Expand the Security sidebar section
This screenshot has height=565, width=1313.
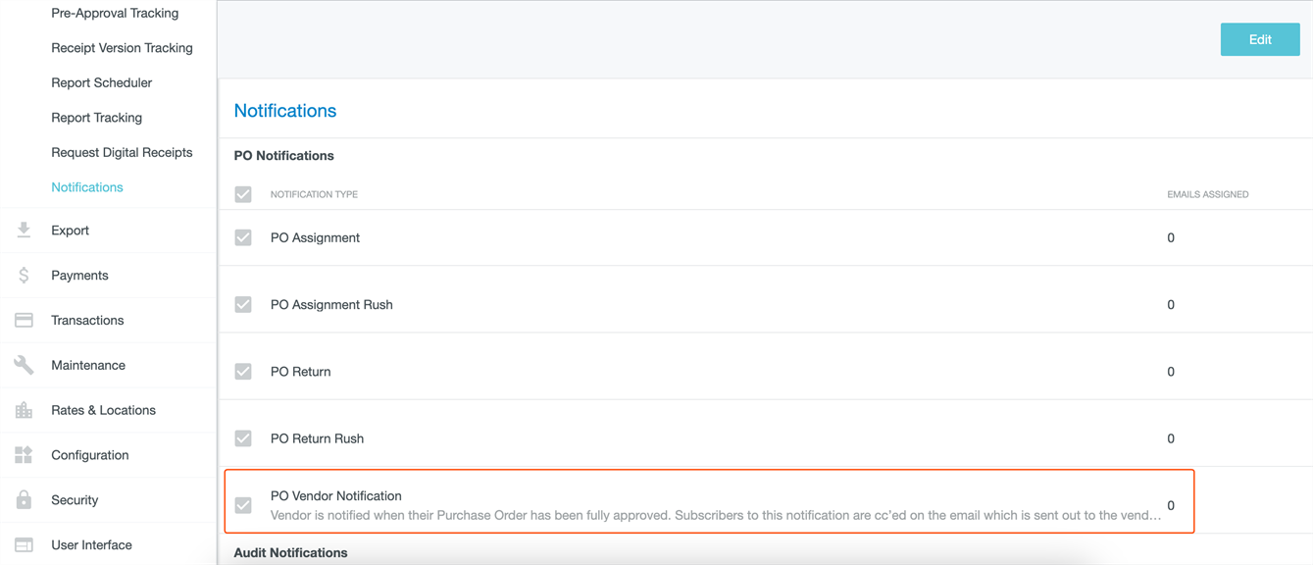click(108, 499)
